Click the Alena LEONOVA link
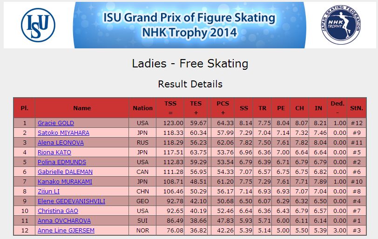Viewport: 378px width, 239px height. [61, 142]
